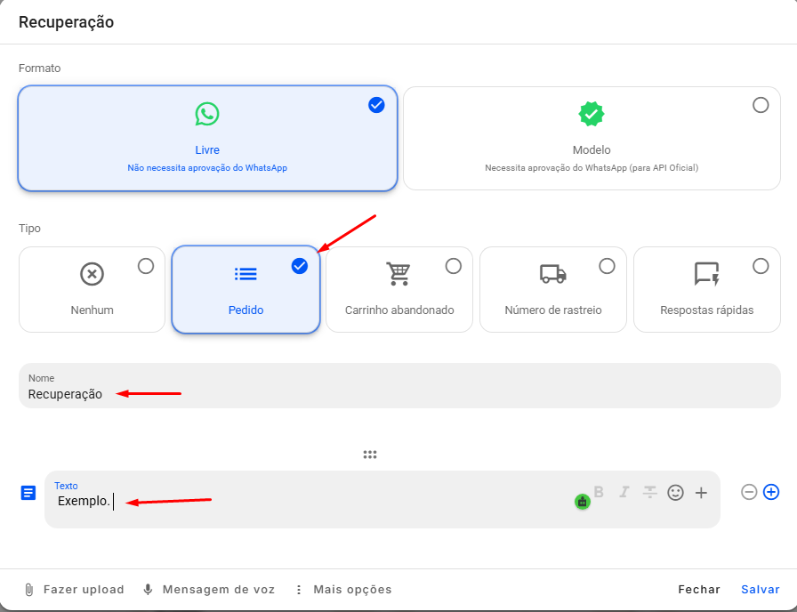Click 'Não necessita aprovação do WhatsApp' text
This screenshot has height=612, width=797.
(207, 168)
